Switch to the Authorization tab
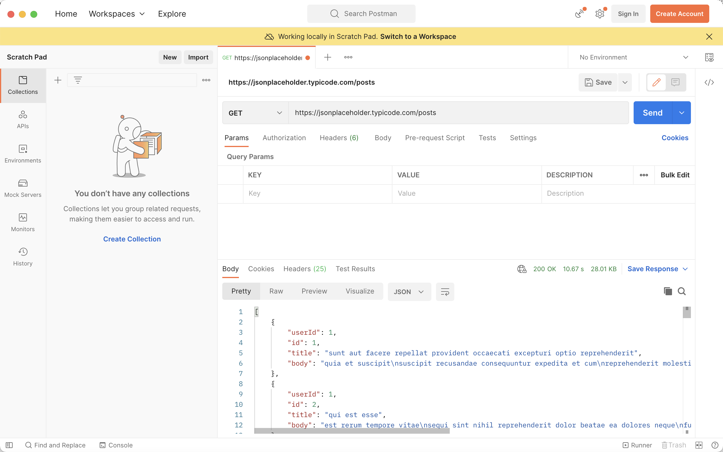 click(x=284, y=138)
